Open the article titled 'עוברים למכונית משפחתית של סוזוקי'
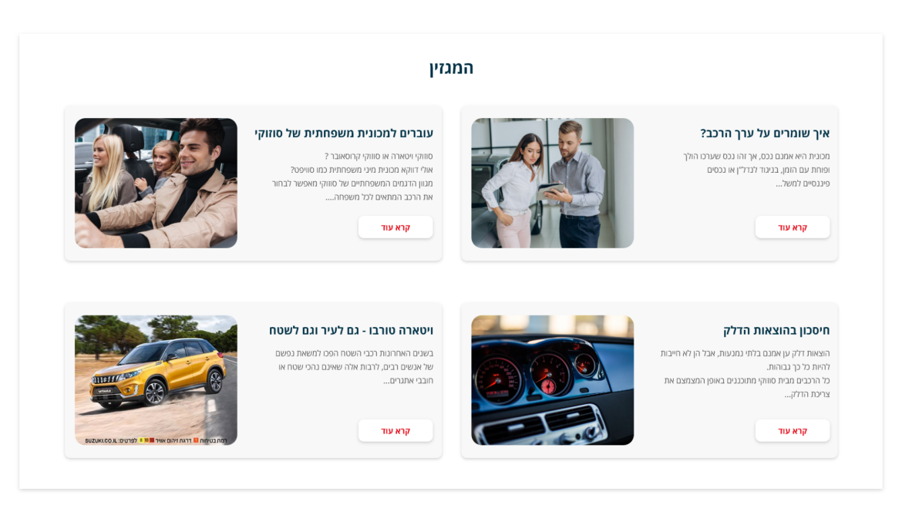The image size is (902, 522). point(343,133)
